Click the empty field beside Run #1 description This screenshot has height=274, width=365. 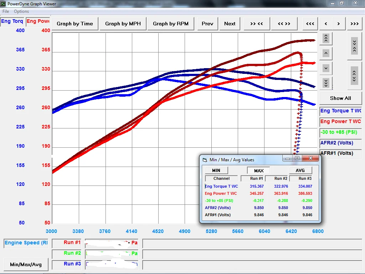pyautogui.click(x=252, y=243)
